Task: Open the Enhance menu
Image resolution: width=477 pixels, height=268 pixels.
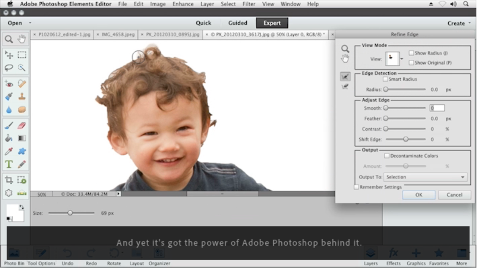Action: [x=183, y=4]
